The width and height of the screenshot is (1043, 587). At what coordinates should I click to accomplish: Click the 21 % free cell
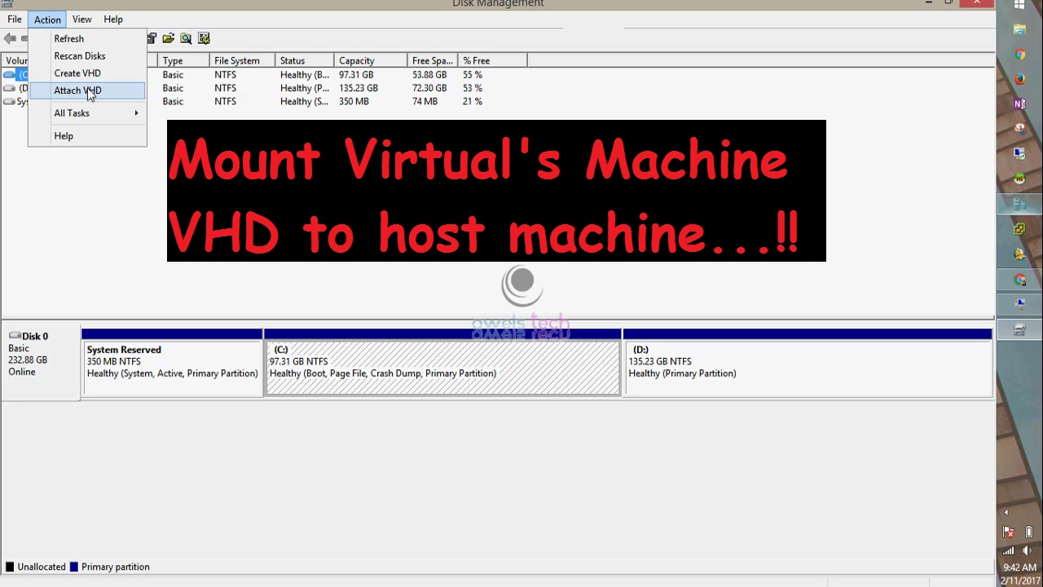pyautogui.click(x=473, y=101)
